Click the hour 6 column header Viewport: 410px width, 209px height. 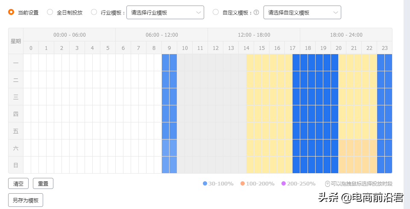pos(123,48)
